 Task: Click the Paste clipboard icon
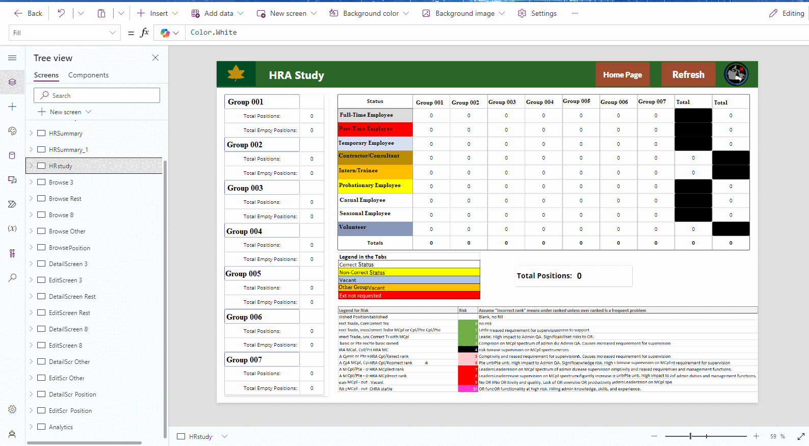101,13
